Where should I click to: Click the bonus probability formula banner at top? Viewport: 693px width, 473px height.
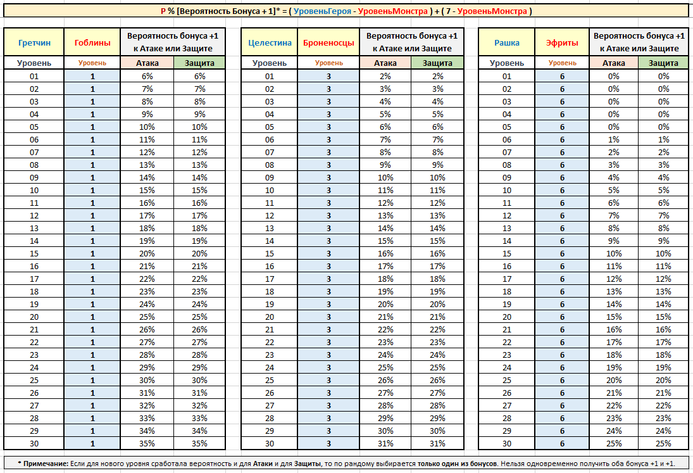click(346, 11)
